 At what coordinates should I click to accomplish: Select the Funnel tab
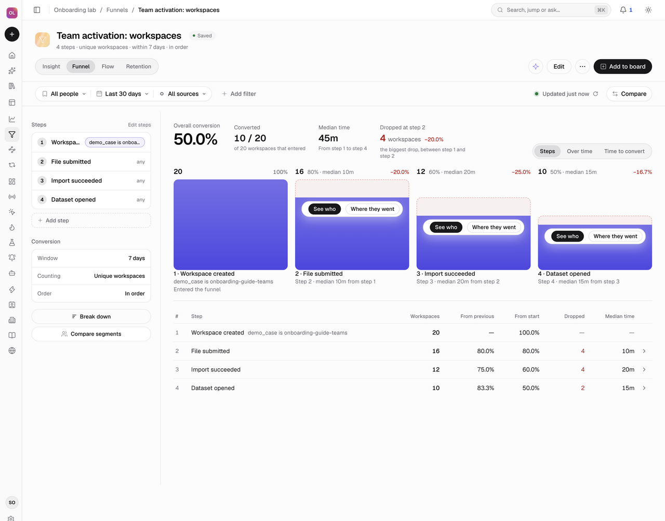(81, 66)
